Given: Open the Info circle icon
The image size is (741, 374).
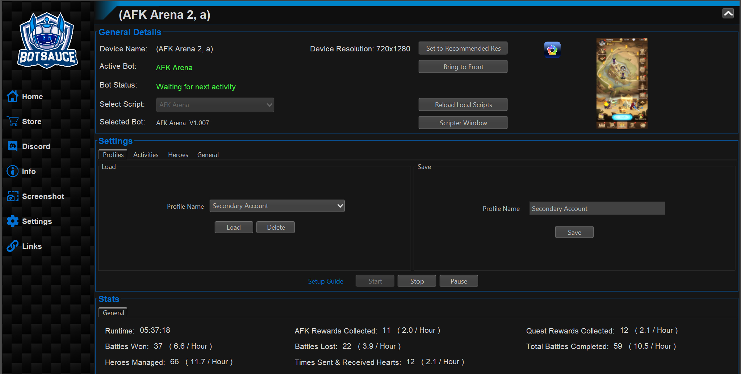Looking at the screenshot, I should tap(13, 171).
